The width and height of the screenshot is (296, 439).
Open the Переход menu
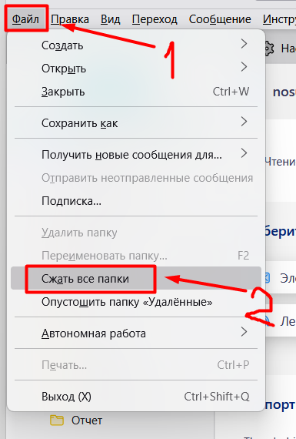click(x=155, y=19)
